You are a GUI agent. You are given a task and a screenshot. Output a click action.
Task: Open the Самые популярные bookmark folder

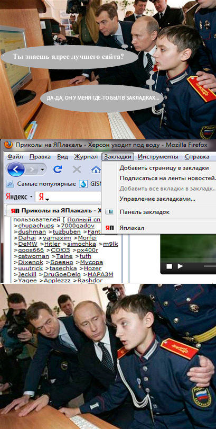pos(41,184)
